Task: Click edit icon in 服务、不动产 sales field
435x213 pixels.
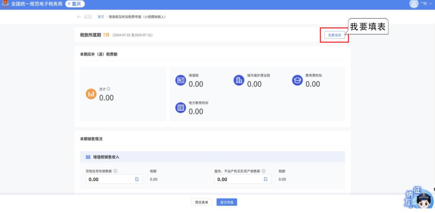Action: pos(265,179)
